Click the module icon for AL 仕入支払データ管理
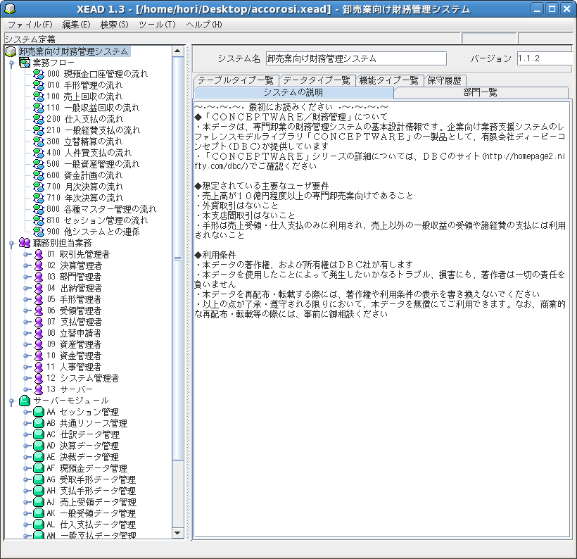This screenshot has height=559, width=577. pyautogui.click(x=39, y=525)
